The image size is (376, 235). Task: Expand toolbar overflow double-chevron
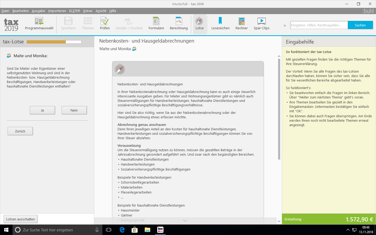(x=285, y=25)
